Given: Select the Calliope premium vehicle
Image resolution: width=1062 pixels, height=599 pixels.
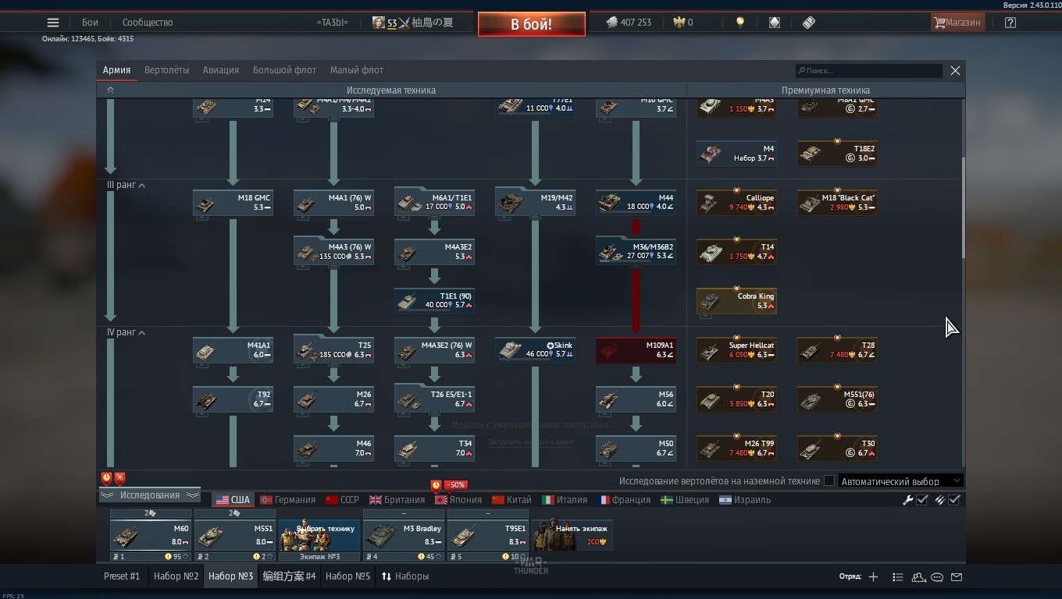Looking at the screenshot, I should pyautogui.click(x=736, y=203).
